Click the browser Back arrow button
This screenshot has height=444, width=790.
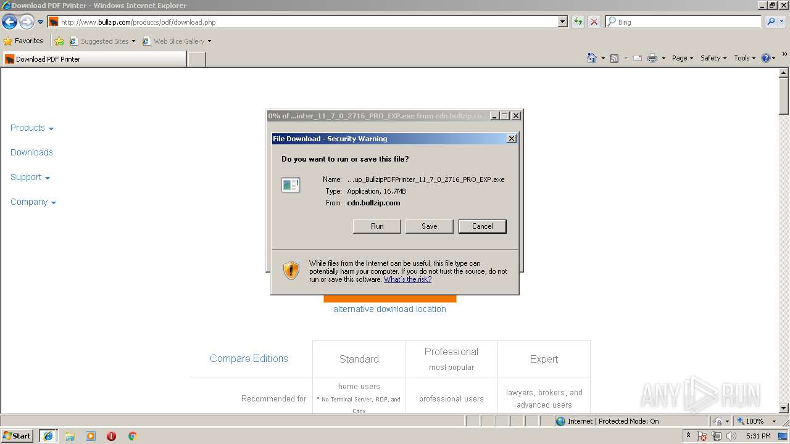coord(9,22)
